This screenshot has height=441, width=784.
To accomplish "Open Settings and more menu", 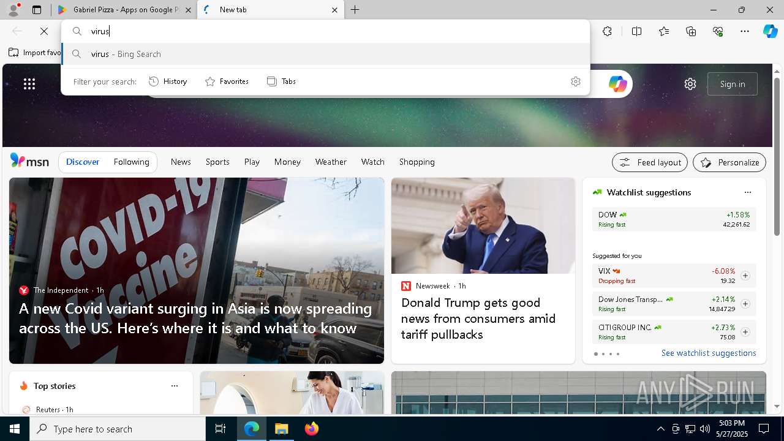I will [745, 31].
